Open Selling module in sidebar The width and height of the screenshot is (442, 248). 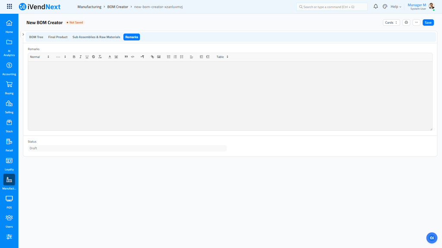(9, 107)
